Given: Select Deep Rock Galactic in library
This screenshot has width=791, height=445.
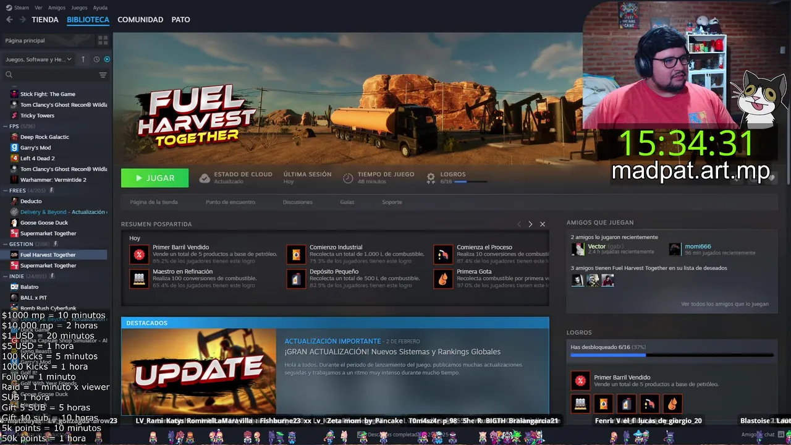Looking at the screenshot, I should point(44,137).
